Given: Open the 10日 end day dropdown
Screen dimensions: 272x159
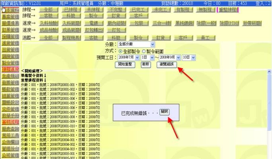Looking at the screenshot, I should pyautogui.click(x=189, y=58).
